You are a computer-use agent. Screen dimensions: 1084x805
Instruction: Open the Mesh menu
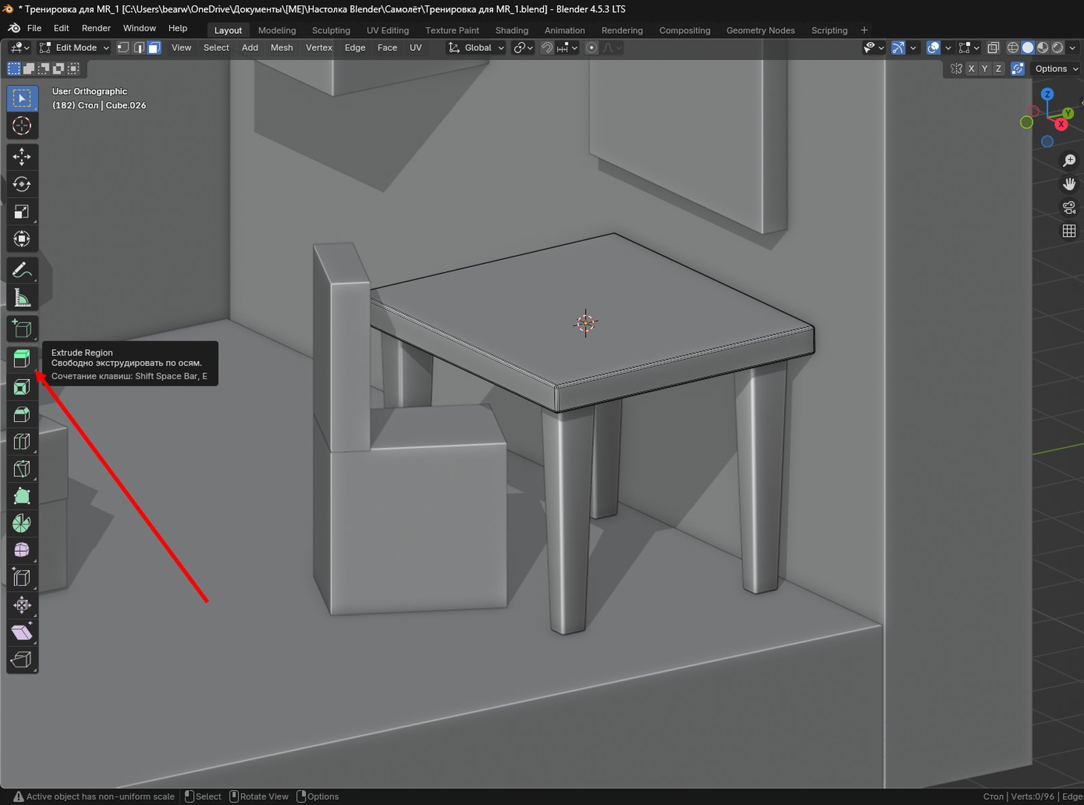tap(281, 48)
